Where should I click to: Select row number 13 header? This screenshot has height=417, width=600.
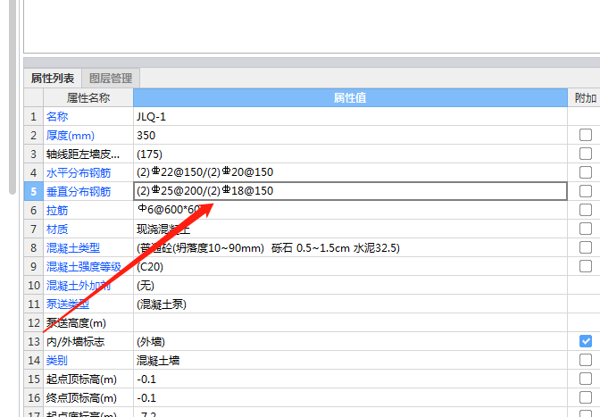point(34,341)
